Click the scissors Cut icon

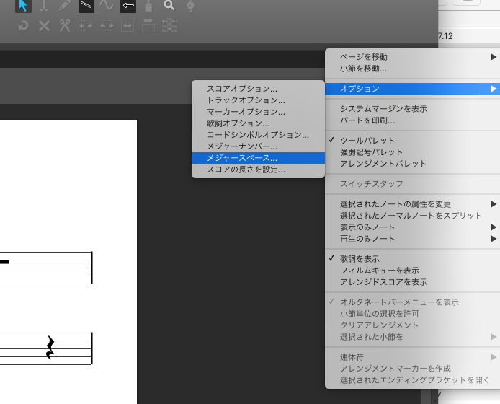click(x=65, y=26)
